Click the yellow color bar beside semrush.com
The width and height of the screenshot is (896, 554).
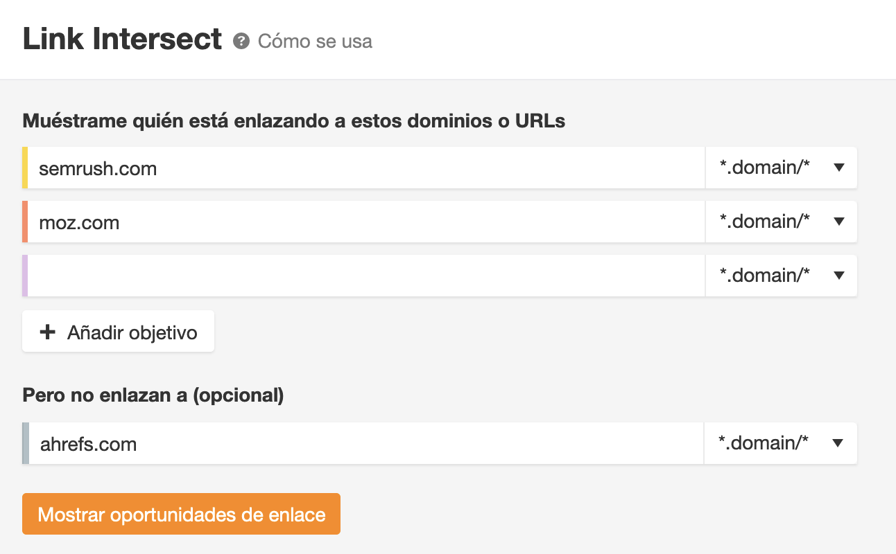coord(25,168)
